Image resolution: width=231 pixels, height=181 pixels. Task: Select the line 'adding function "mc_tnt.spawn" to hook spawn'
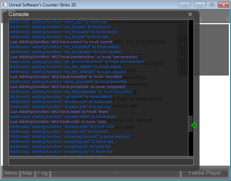coord(65,52)
